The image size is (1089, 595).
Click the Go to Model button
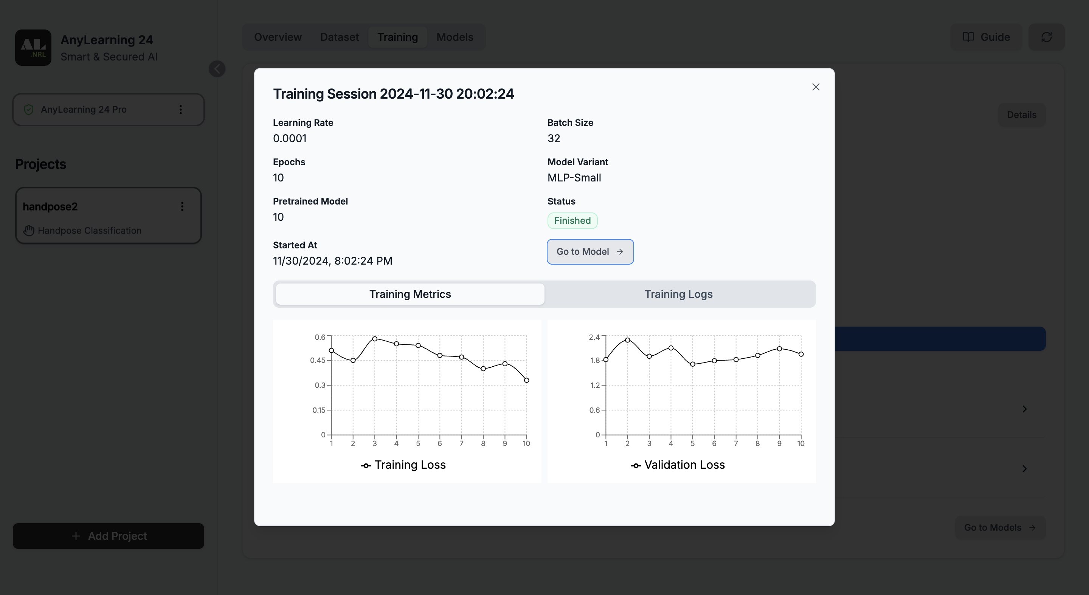tap(590, 251)
